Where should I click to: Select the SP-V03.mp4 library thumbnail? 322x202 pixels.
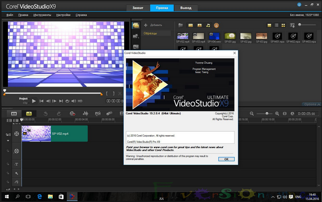198,38
